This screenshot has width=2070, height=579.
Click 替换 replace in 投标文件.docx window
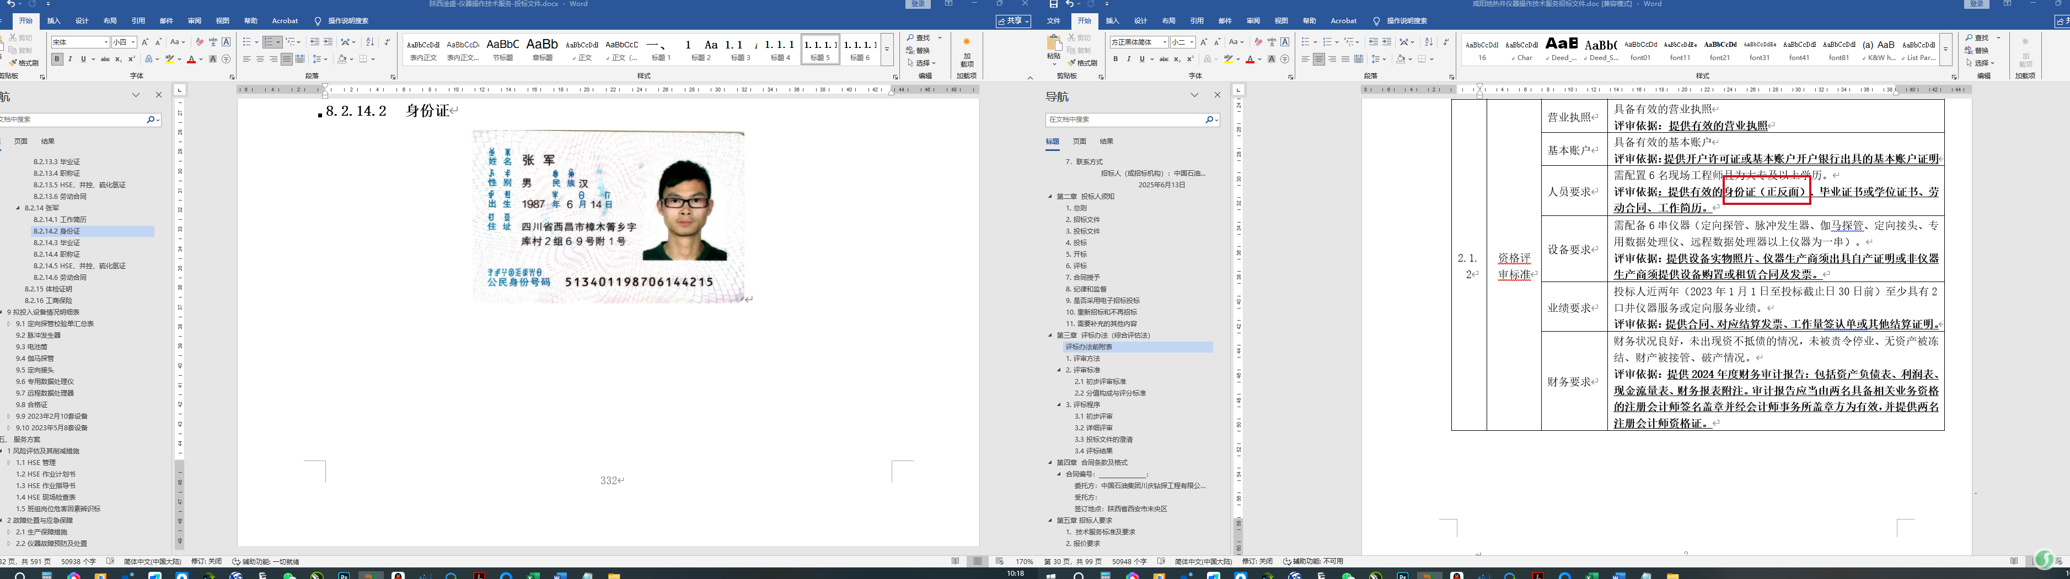[x=919, y=51]
